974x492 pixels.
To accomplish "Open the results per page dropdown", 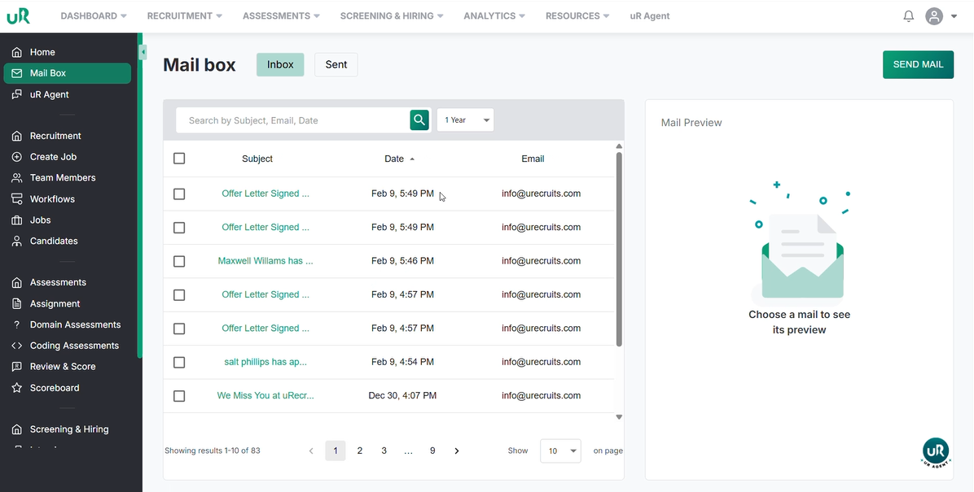I will pyautogui.click(x=560, y=451).
